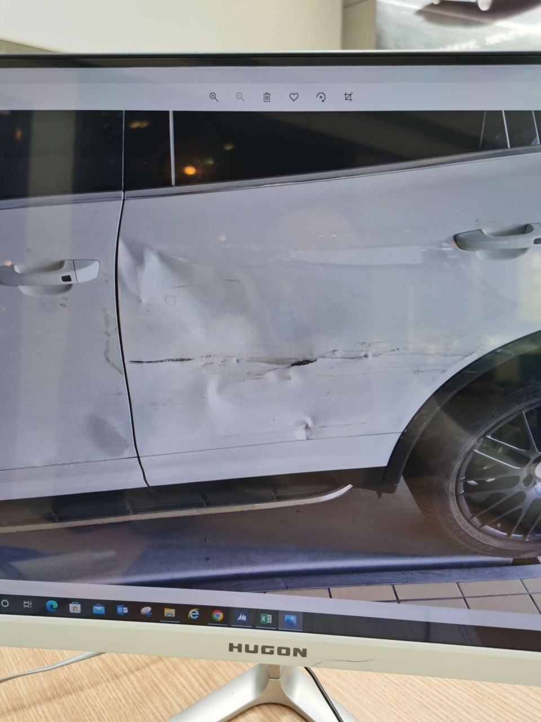Open Google Chrome from the taskbar
This screenshot has width=541, height=722.
coord(218,615)
